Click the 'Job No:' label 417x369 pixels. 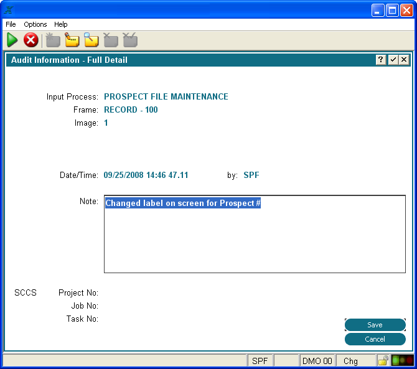85,306
